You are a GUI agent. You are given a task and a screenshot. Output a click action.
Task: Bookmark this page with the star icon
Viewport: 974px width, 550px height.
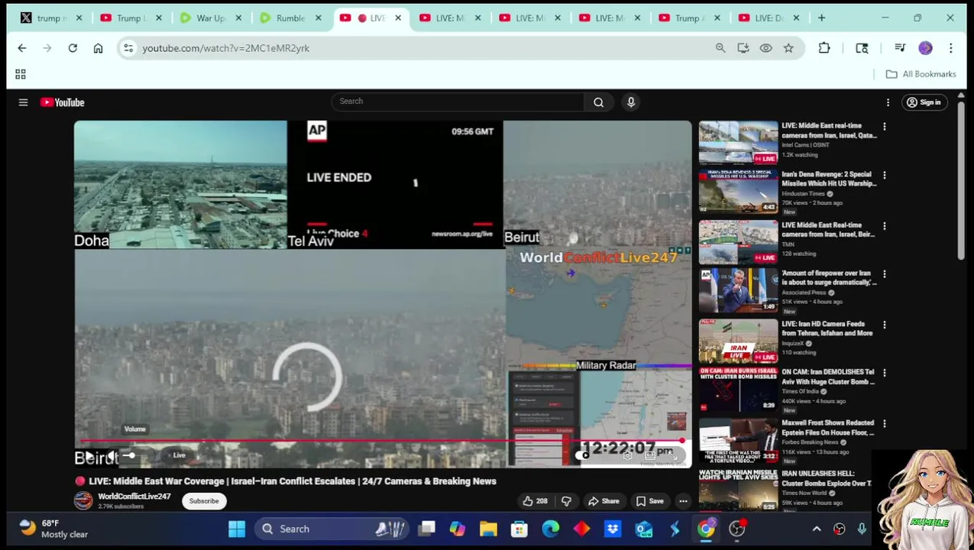point(788,48)
